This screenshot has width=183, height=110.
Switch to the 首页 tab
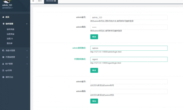click(x=40, y=1)
